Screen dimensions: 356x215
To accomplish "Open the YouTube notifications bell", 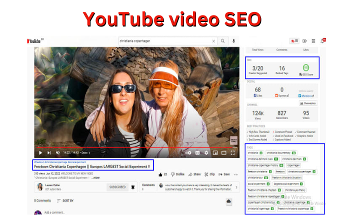I will click(322, 41).
